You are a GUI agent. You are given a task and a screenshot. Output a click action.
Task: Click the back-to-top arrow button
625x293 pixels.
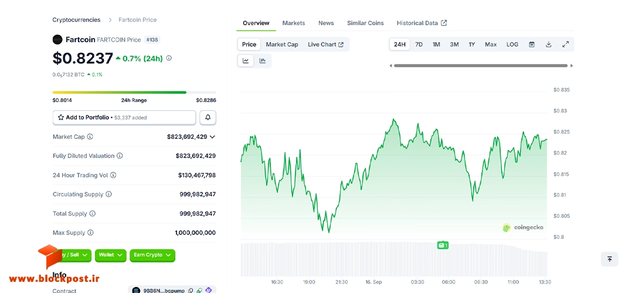click(x=609, y=259)
